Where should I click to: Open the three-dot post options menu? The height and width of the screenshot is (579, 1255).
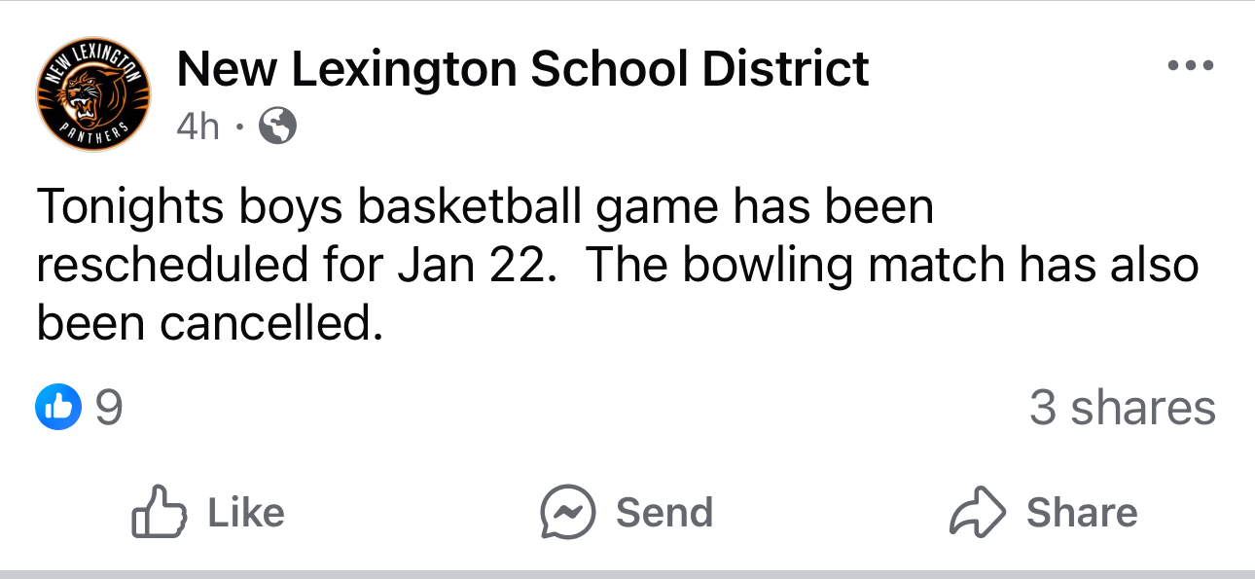click(x=1191, y=66)
